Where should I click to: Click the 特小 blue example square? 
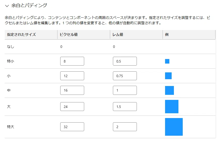[167, 61]
